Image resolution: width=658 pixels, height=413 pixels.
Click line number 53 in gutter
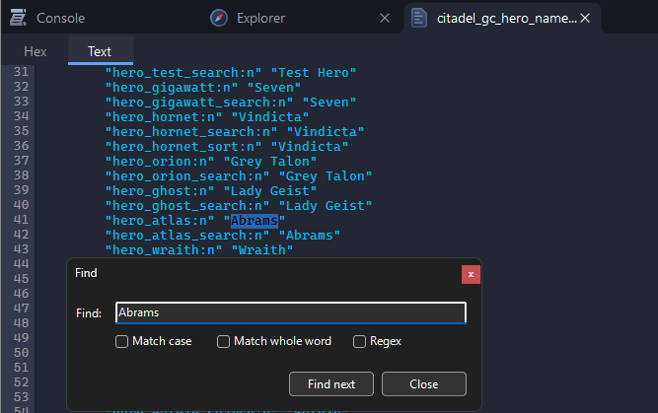point(21,397)
